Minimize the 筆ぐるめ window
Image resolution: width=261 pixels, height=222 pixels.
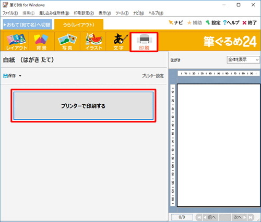224,5
